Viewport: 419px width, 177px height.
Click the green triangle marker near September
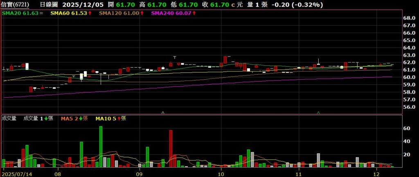pos(163,112)
